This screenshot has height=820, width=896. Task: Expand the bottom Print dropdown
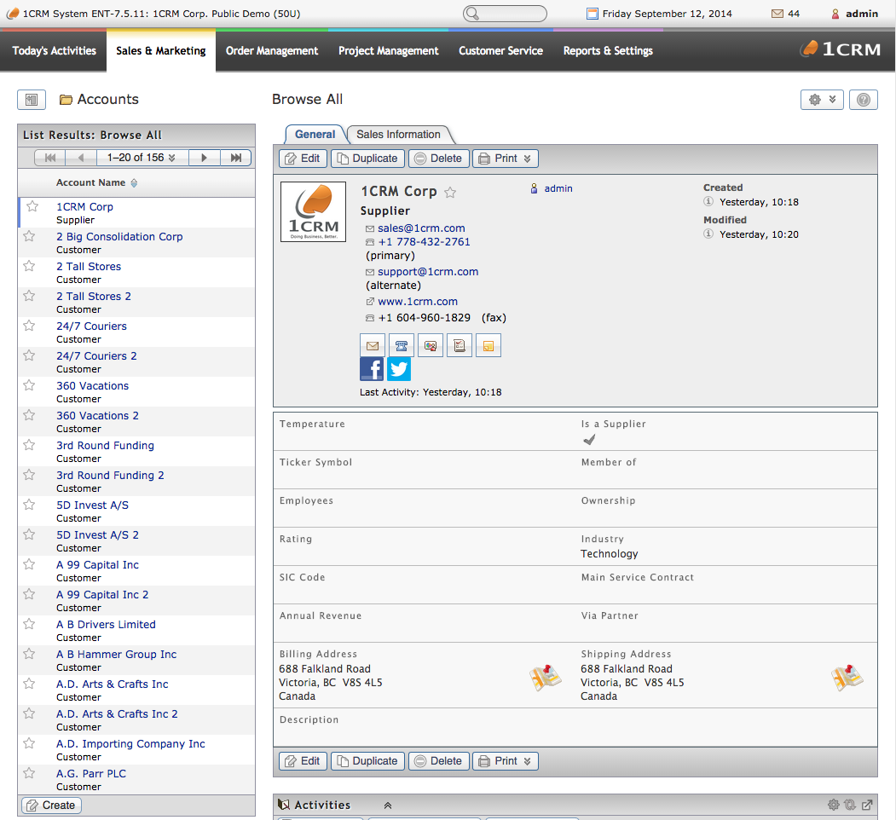pyautogui.click(x=506, y=761)
